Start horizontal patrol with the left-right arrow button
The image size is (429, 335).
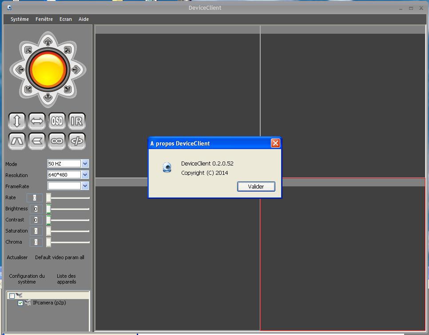pos(37,121)
